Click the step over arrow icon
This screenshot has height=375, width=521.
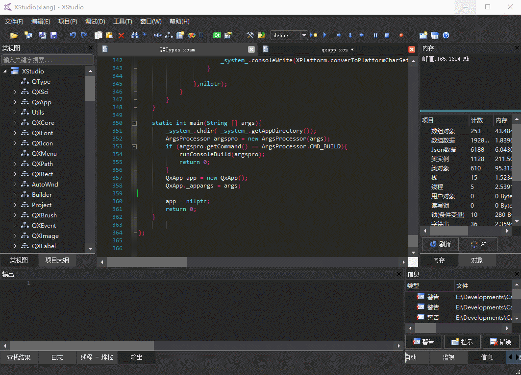338,35
